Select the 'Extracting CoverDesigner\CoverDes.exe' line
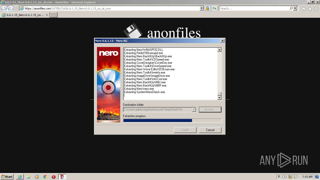 (x=148, y=63)
